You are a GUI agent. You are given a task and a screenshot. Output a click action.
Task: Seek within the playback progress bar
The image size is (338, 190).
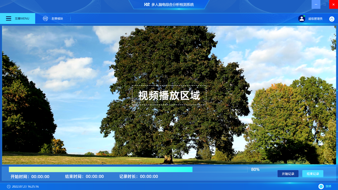pos(128,170)
